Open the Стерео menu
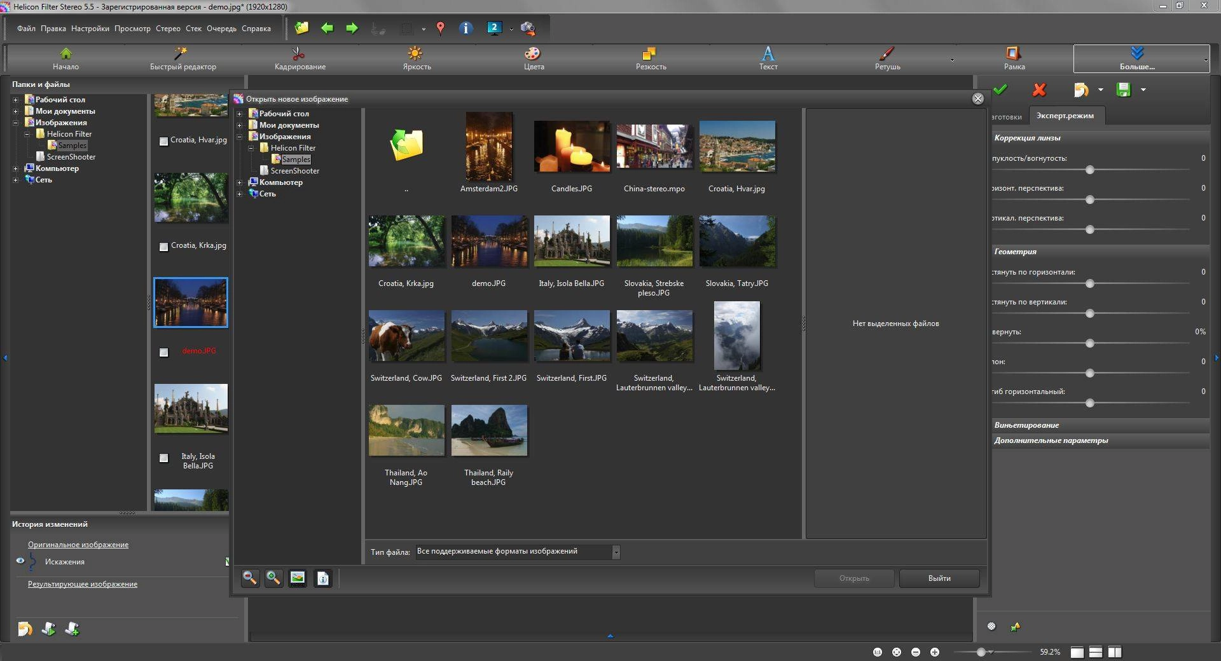The height and width of the screenshot is (661, 1221). coord(168,29)
